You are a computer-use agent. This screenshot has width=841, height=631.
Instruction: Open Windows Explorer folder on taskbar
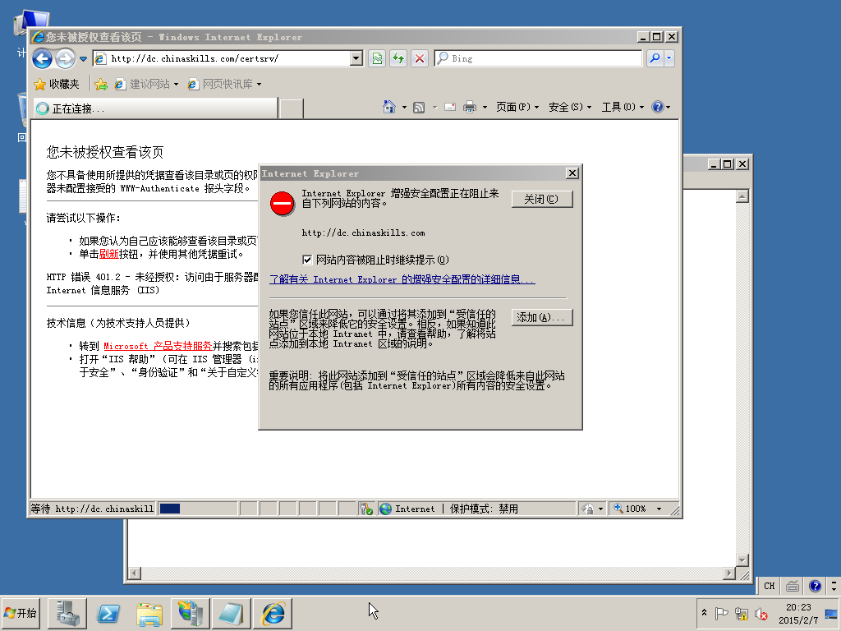pyautogui.click(x=149, y=613)
